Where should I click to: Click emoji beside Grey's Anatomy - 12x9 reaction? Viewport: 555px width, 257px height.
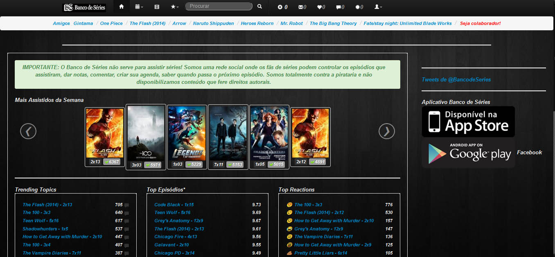[290, 229]
